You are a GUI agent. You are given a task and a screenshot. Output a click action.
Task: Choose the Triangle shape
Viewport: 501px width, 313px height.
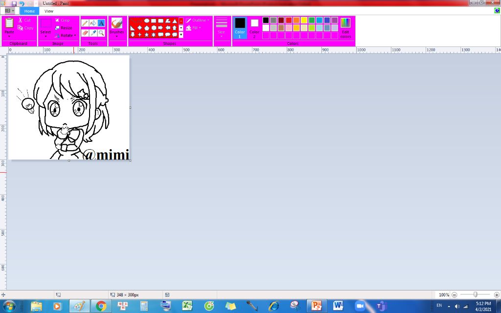[175, 21]
